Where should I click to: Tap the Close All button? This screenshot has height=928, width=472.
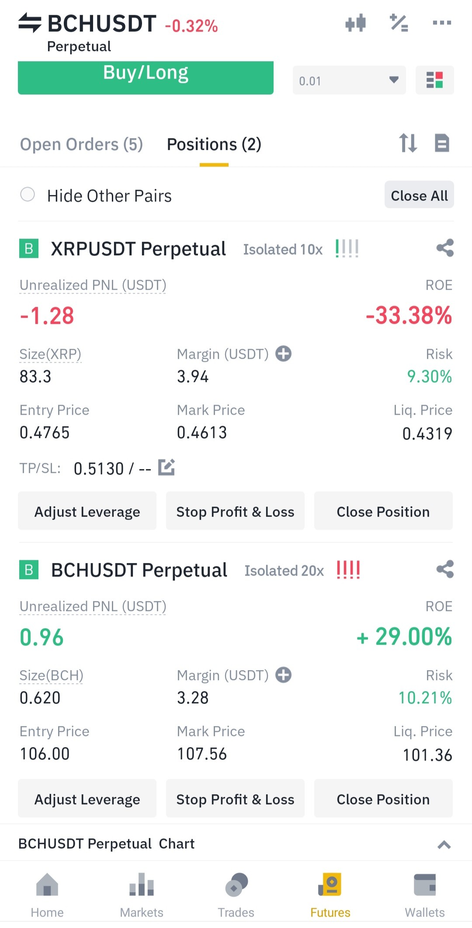(419, 195)
